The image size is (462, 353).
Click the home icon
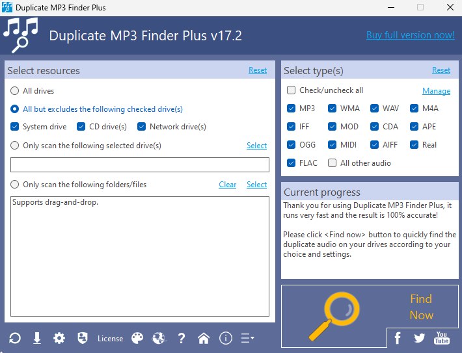(204, 338)
